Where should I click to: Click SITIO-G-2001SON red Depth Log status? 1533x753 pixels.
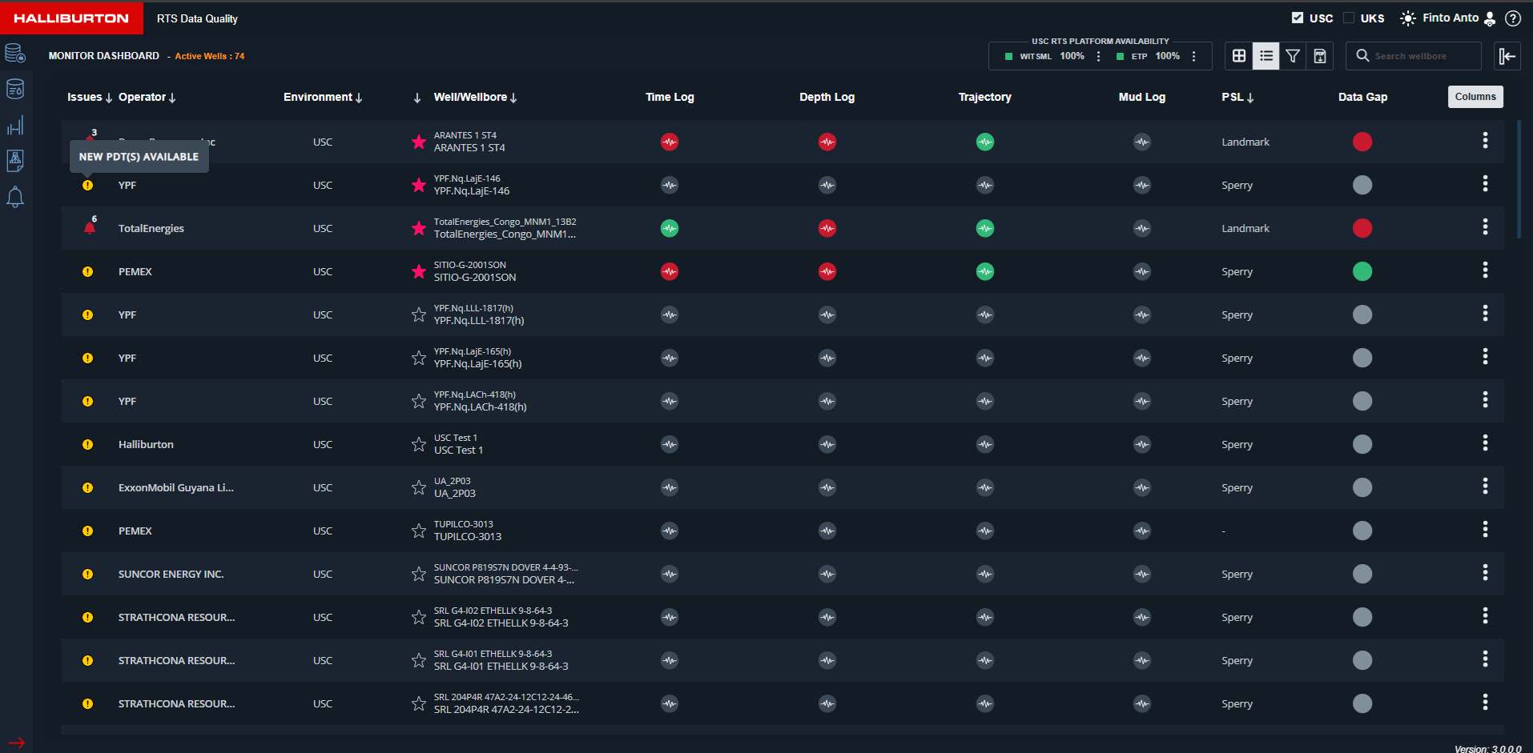(x=827, y=271)
